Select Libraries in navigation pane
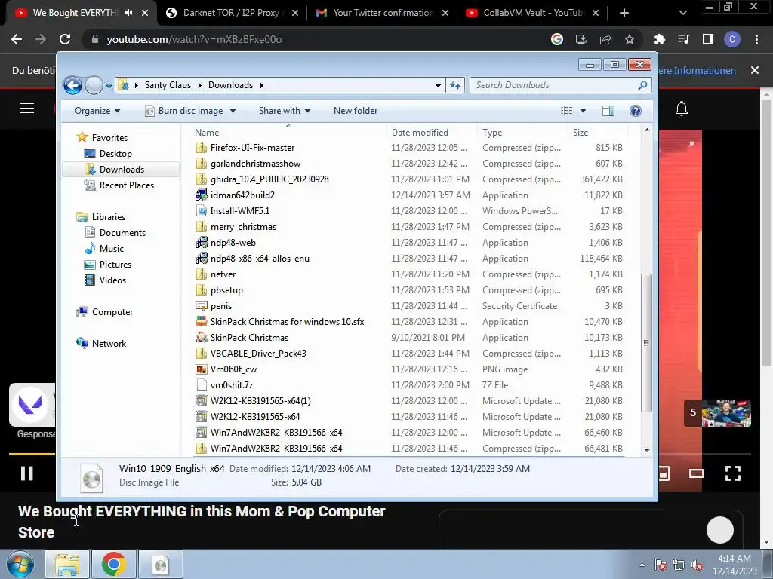This screenshot has height=579, width=773. [109, 217]
